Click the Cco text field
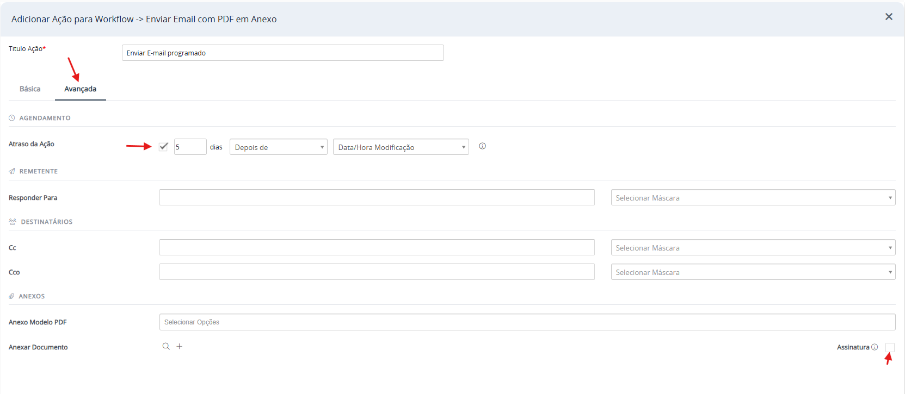905x394 pixels. [377, 272]
